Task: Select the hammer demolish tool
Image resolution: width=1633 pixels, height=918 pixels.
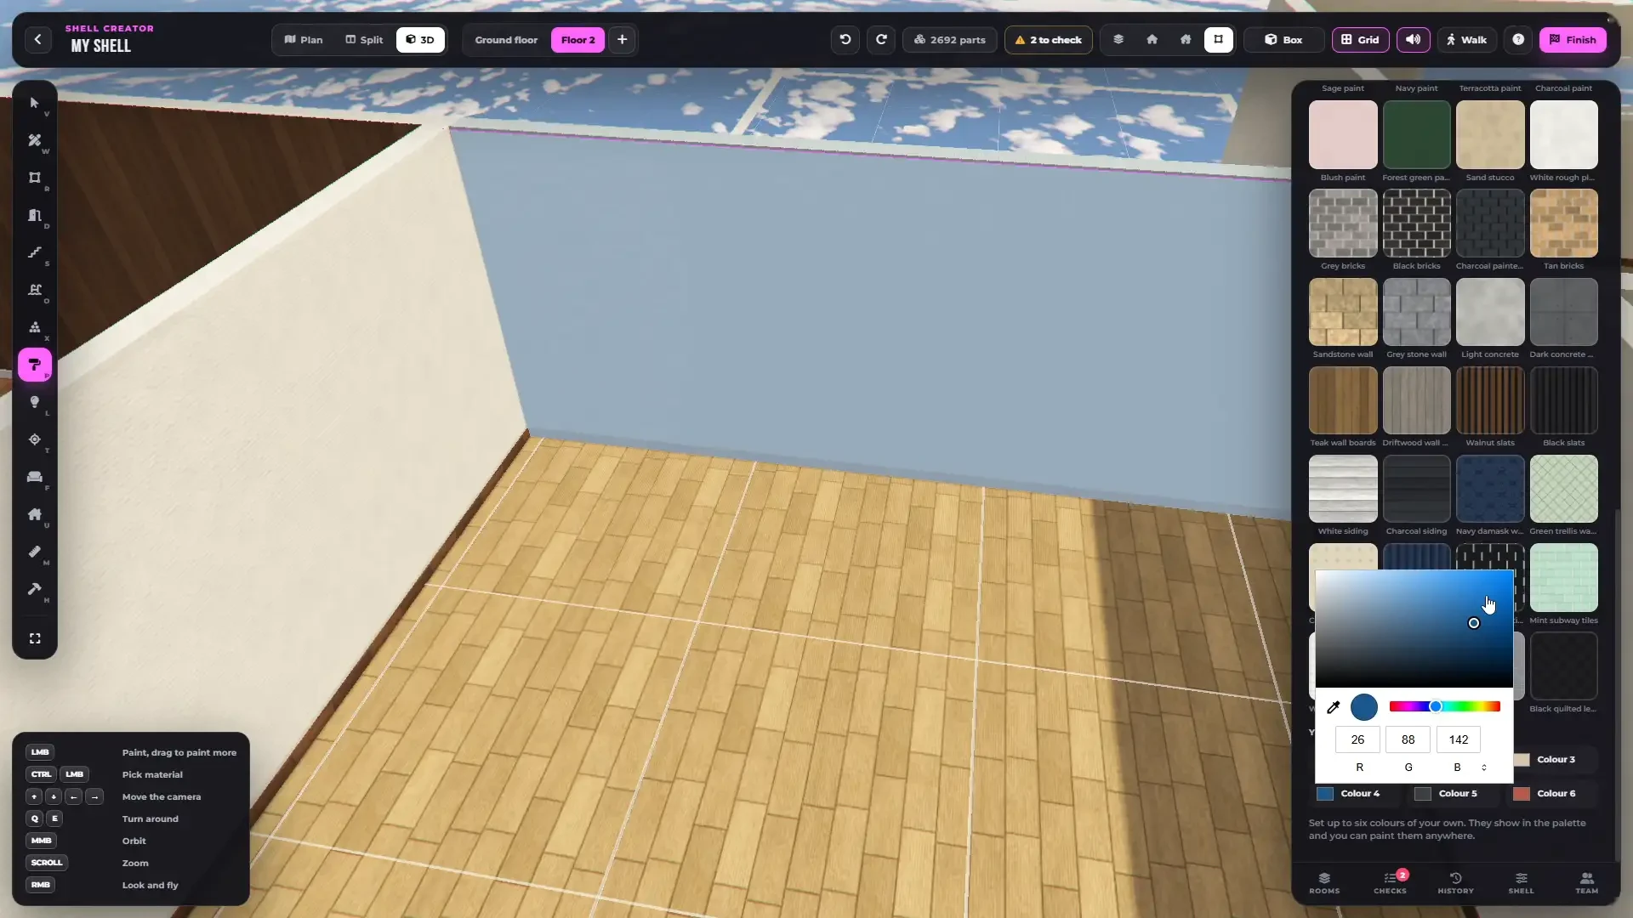Action: [x=35, y=589]
